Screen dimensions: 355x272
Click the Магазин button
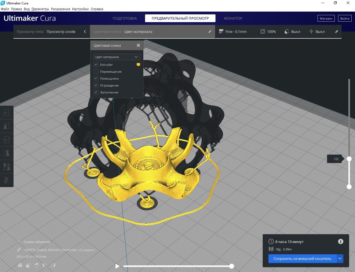[326, 19]
